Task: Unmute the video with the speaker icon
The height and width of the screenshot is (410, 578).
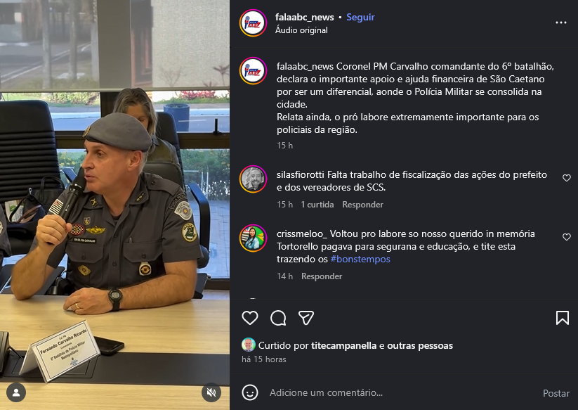Action: click(x=211, y=392)
